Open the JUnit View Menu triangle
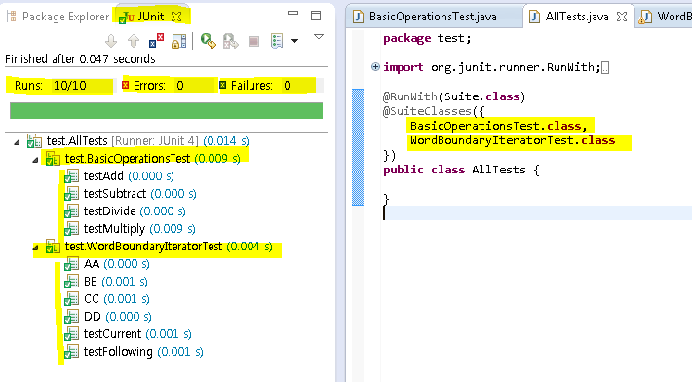Image resolution: width=692 pixels, height=382 pixels. coord(319,37)
